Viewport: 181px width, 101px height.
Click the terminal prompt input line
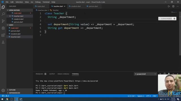coord(50,93)
